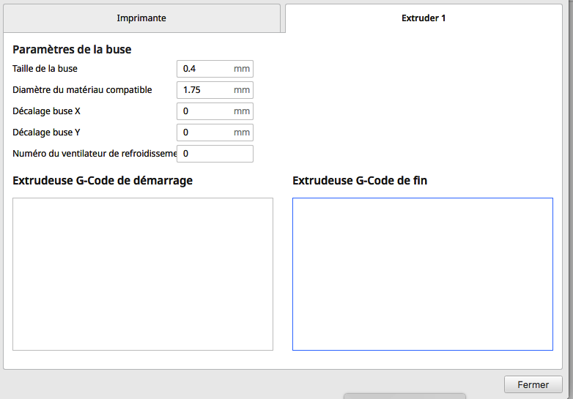This screenshot has width=573, height=399.
Task: Focus the start G-Code text area
Action: coord(143,274)
